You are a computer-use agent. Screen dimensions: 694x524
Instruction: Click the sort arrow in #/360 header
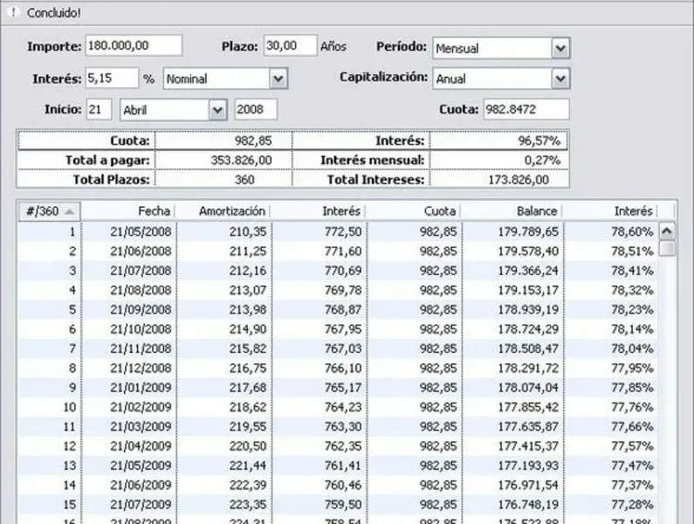[70, 211]
